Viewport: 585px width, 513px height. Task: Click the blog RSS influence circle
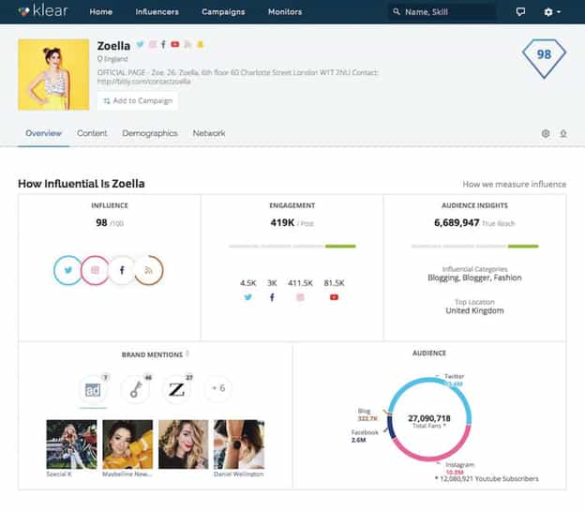coord(148,270)
